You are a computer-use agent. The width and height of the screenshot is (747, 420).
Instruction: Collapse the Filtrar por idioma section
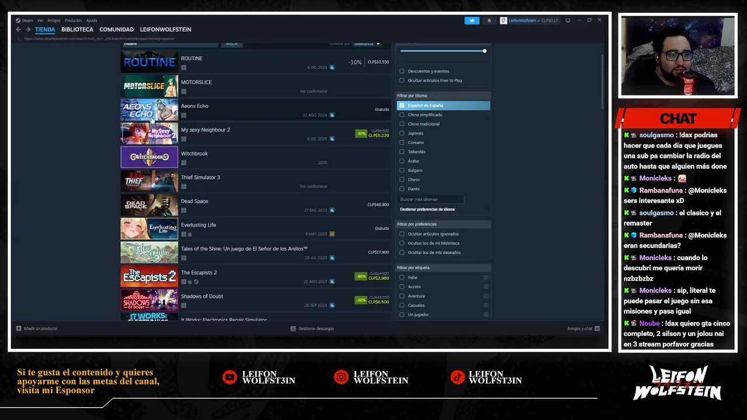(x=443, y=96)
